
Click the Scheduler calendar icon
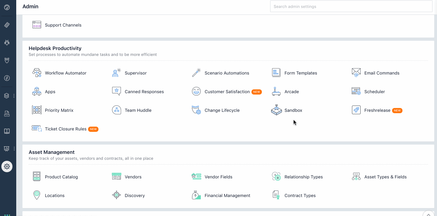356,91
